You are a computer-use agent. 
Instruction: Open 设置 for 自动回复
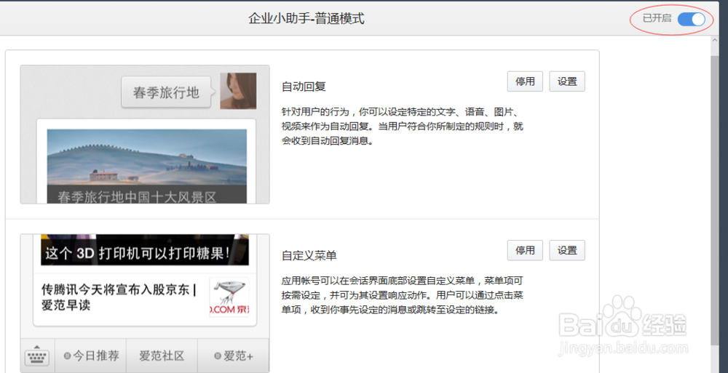coord(567,81)
